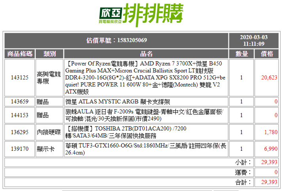Click the TOSHIBA 2TB hard drive description
The height and width of the screenshot is (191, 285).
click(x=146, y=132)
